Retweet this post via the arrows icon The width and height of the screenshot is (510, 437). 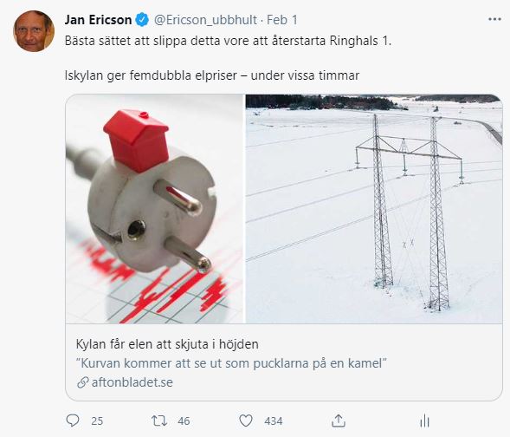tap(159, 421)
